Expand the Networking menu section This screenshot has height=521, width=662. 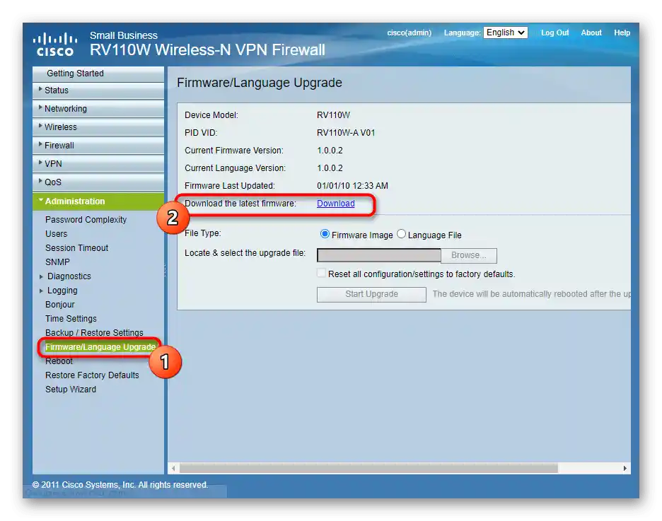tap(98, 109)
